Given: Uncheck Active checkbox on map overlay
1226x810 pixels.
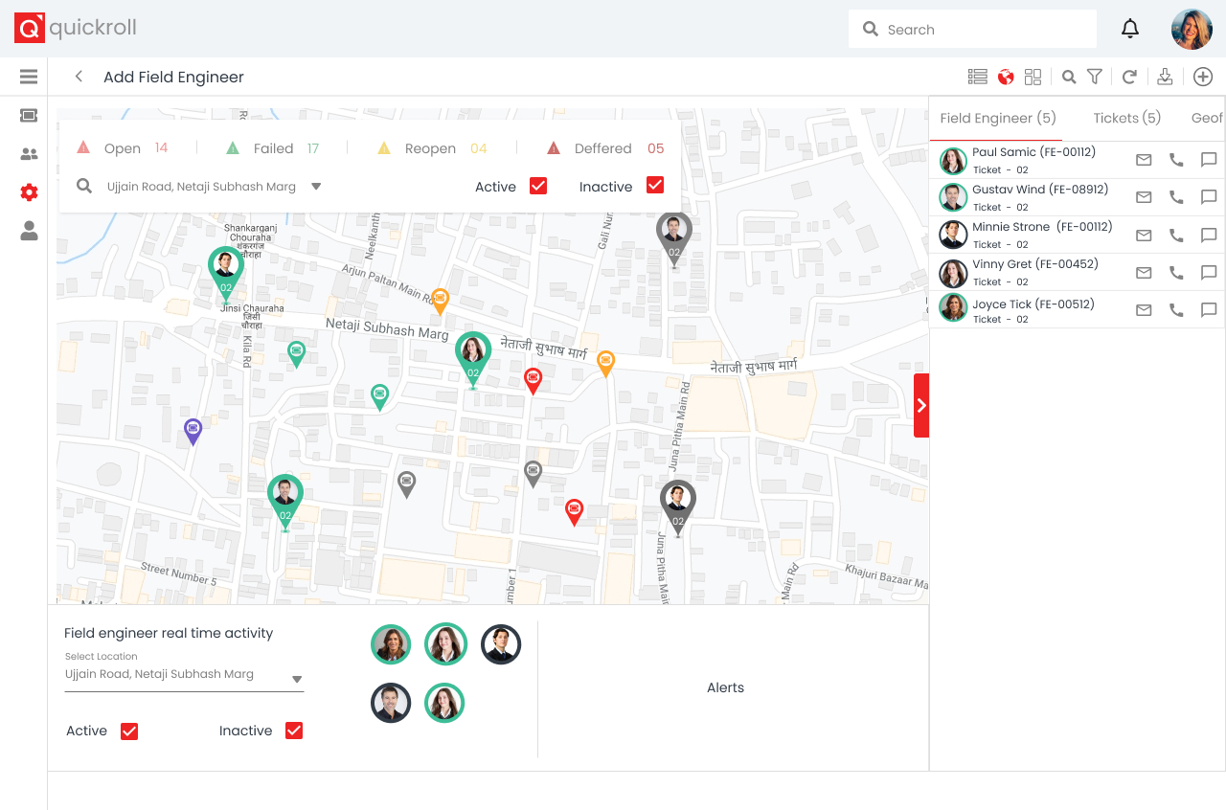Looking at the screenshot, I should [538, 186].
